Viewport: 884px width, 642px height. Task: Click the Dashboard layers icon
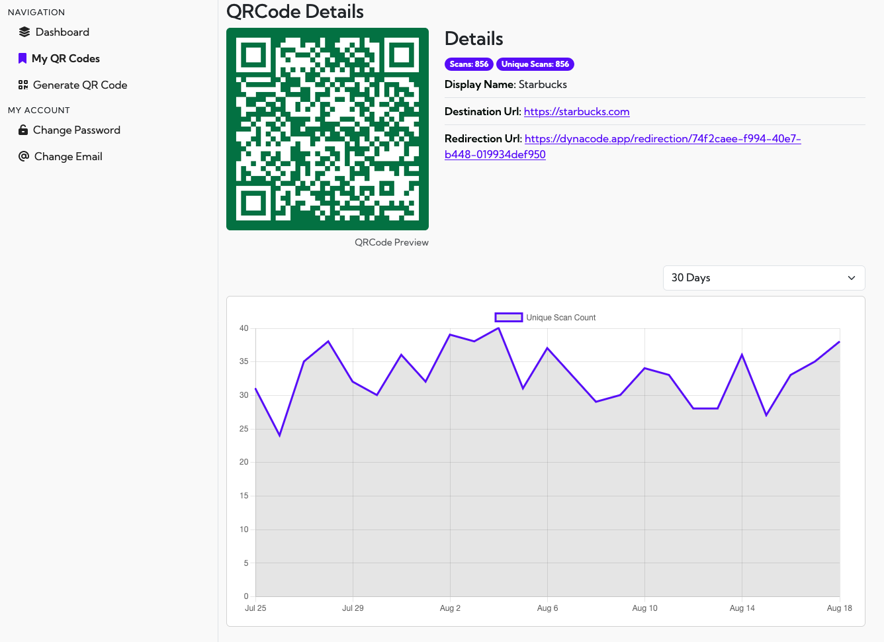tap(24, 32)
